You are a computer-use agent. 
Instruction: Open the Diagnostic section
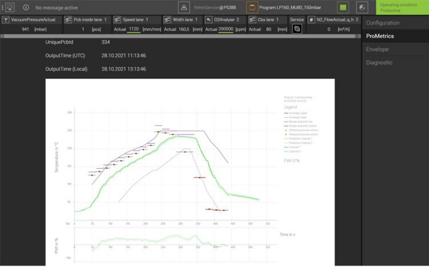point(379,62)
